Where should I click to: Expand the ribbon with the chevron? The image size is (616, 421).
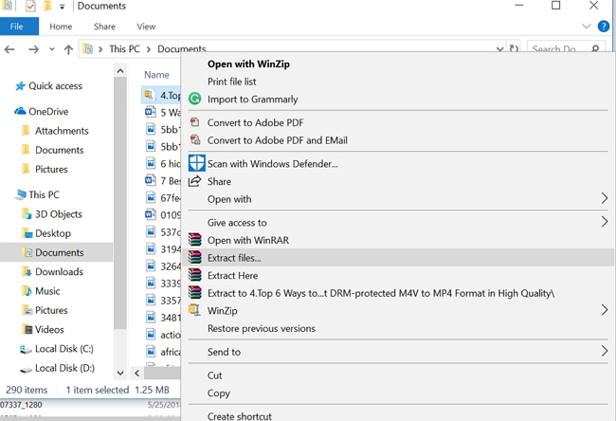(586, 27)
